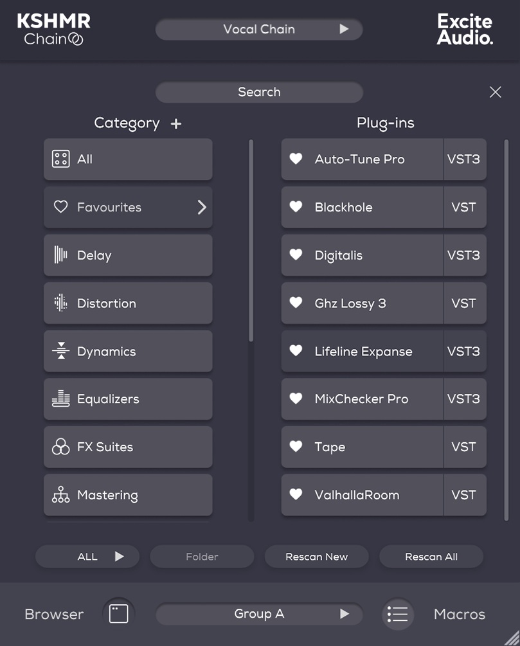Select the FX Suites category
520x646 pixels.
pos(61,447)
